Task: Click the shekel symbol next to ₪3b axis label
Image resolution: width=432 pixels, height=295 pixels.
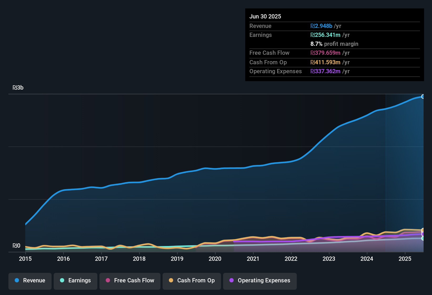Action: tap(15, 87)
